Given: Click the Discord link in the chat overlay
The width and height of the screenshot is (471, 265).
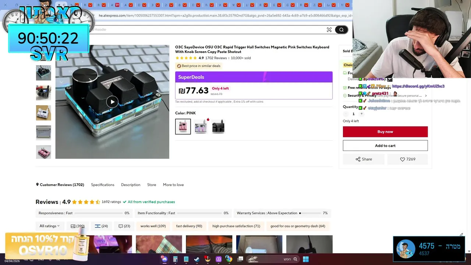Looking at the screenshot, I should coord(418,86).
